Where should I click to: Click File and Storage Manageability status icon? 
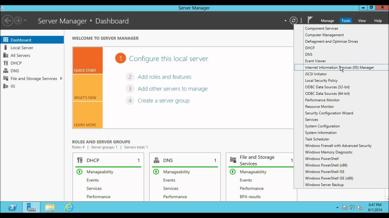[232, 172]
